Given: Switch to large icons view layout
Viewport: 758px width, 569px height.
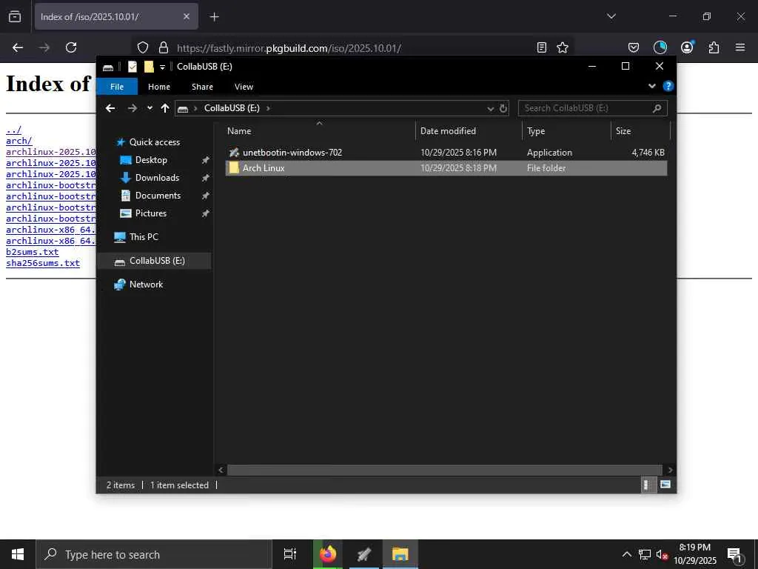Looking at the screenshot, I should [665, 485].
